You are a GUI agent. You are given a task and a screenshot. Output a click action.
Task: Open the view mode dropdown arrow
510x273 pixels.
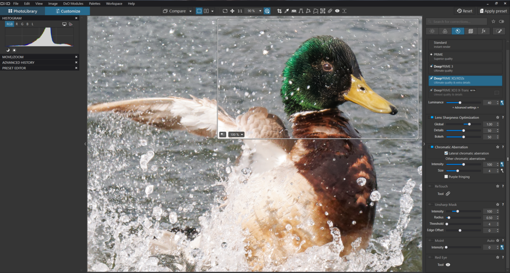pyautogui.click(x=212, y=11)
